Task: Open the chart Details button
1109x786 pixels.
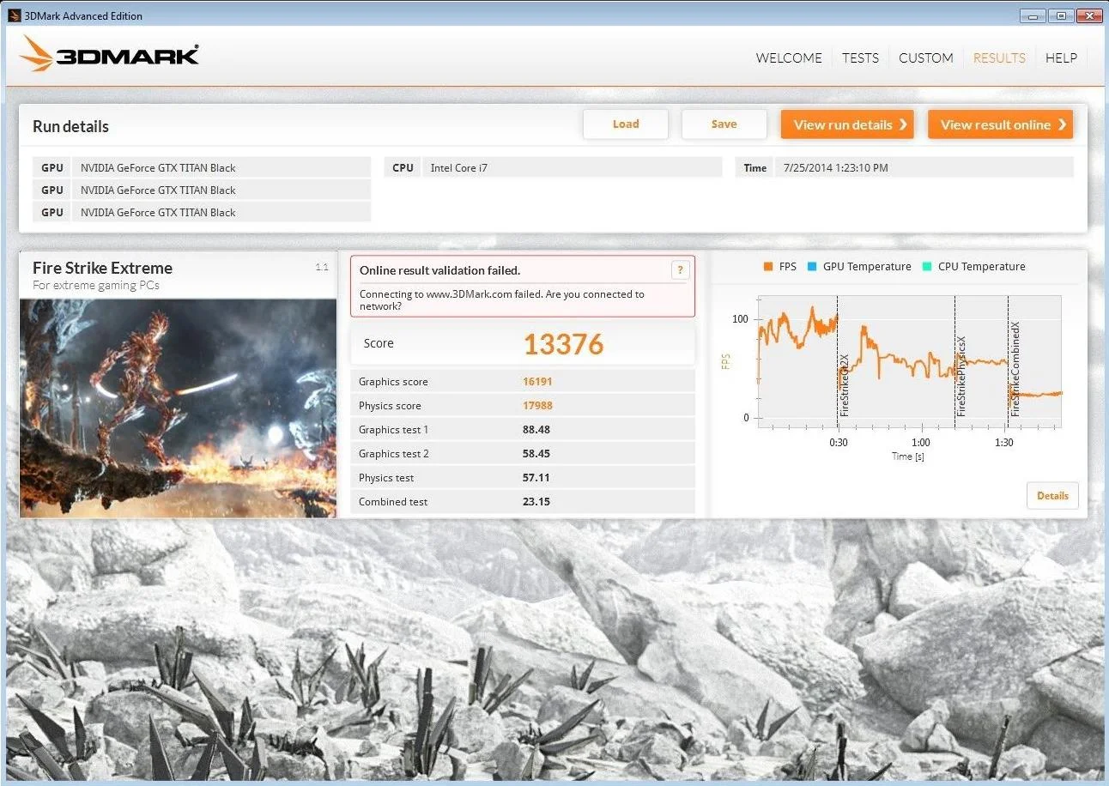Action: [x=1052, y=495]
